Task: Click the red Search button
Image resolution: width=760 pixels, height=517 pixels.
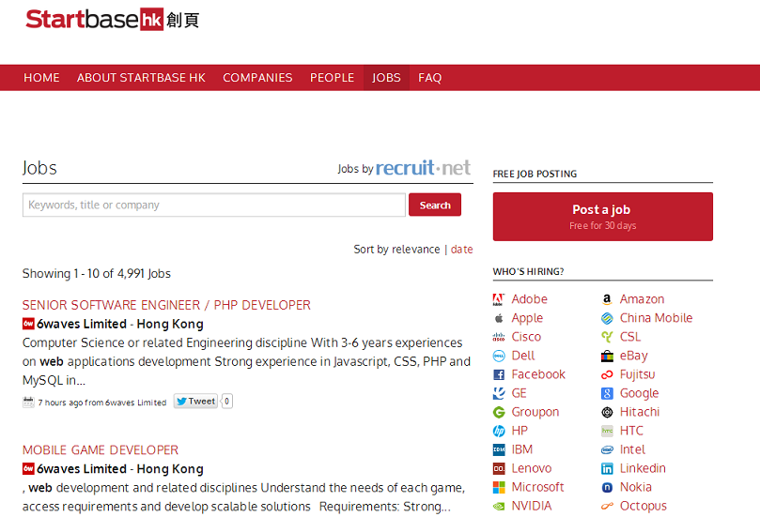Action: (435, 205)
